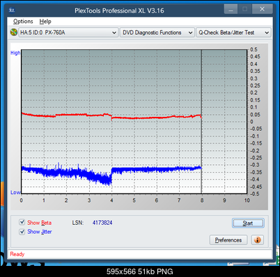Close the PlexTools window

point(262,9)
